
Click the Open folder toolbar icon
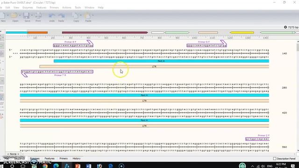(x=14, y=15)
